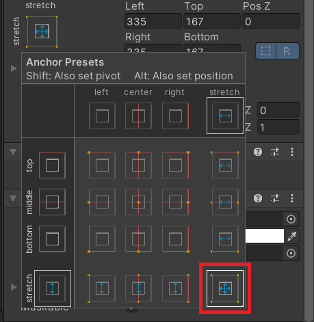This screenshot has width=314, height=322.
Task: Open the object picker circle below color
Action: click(x=291, y=253)
